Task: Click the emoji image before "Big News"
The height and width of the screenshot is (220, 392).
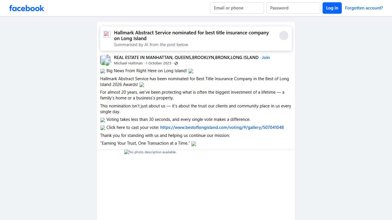Action: [103, 71]
